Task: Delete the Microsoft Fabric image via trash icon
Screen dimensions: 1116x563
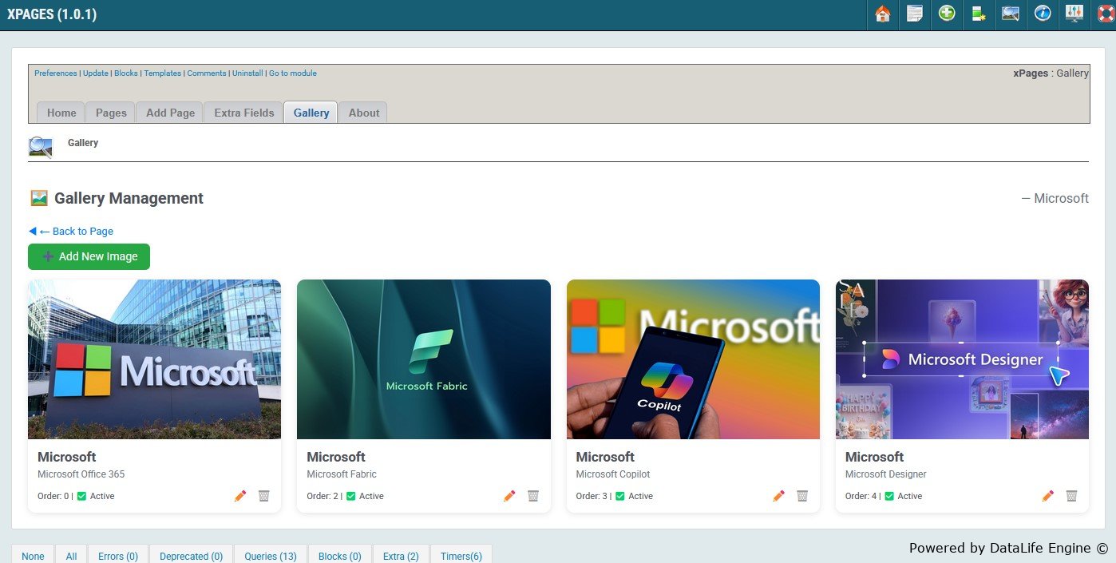Action: (x=533, y=496)
